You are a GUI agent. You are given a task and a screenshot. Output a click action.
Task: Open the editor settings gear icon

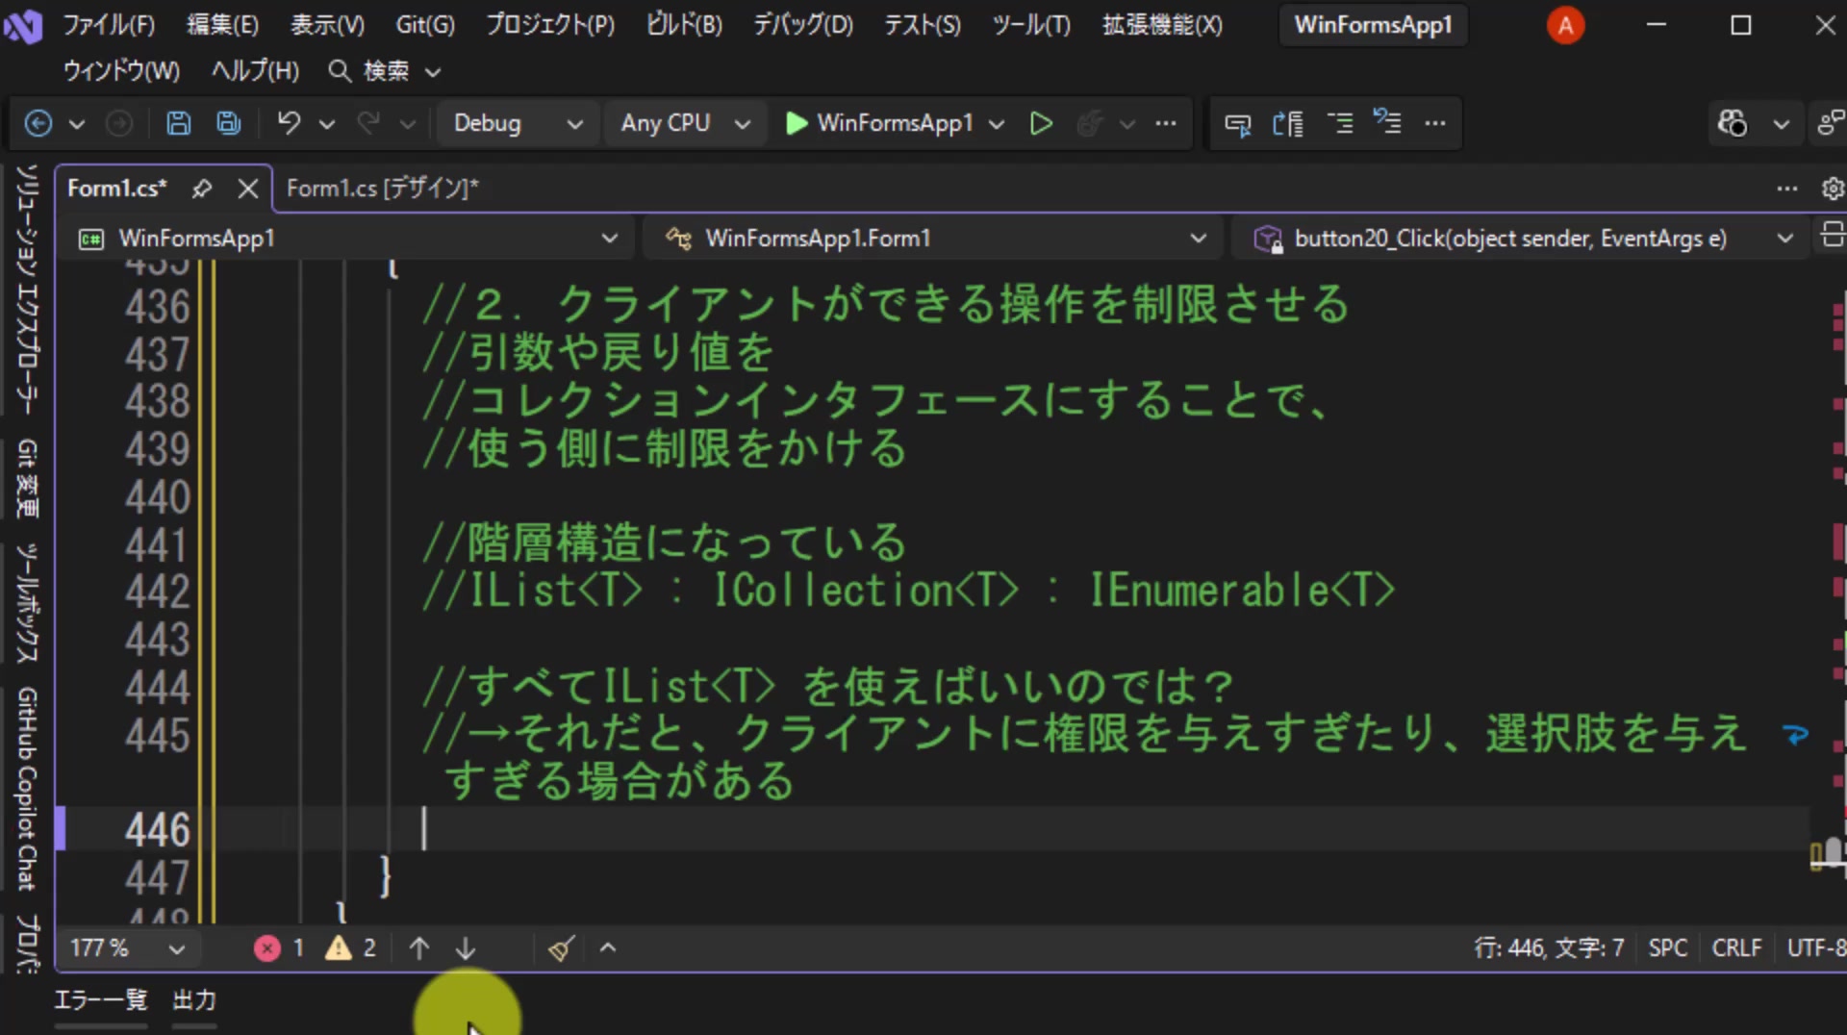coord(1833,189)
